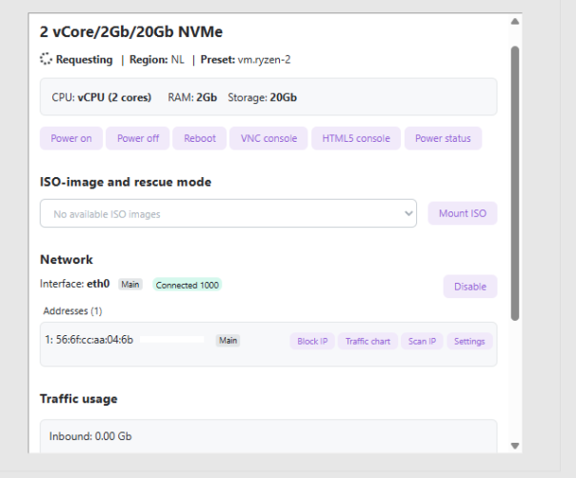Click the Main badge next to eth0
Screen dimensions: 576x478
point(130,285)
